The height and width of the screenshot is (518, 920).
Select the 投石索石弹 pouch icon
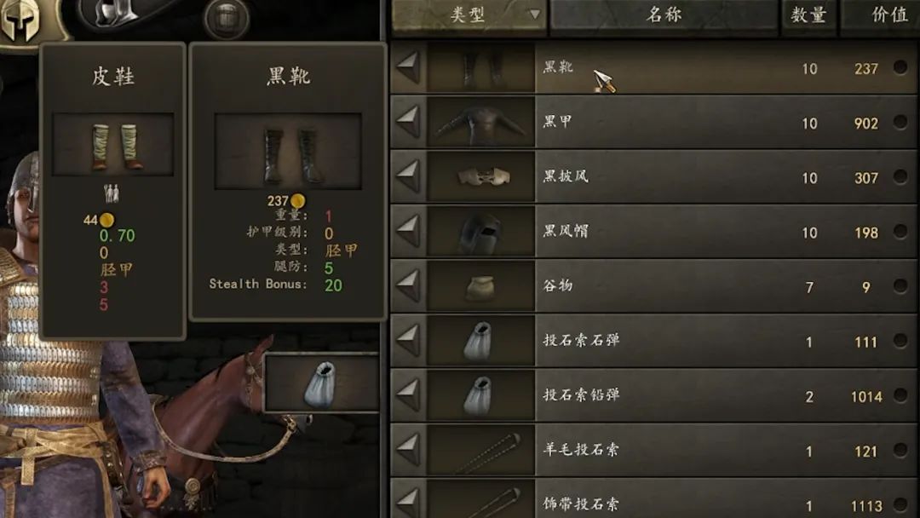coord(481,340)
